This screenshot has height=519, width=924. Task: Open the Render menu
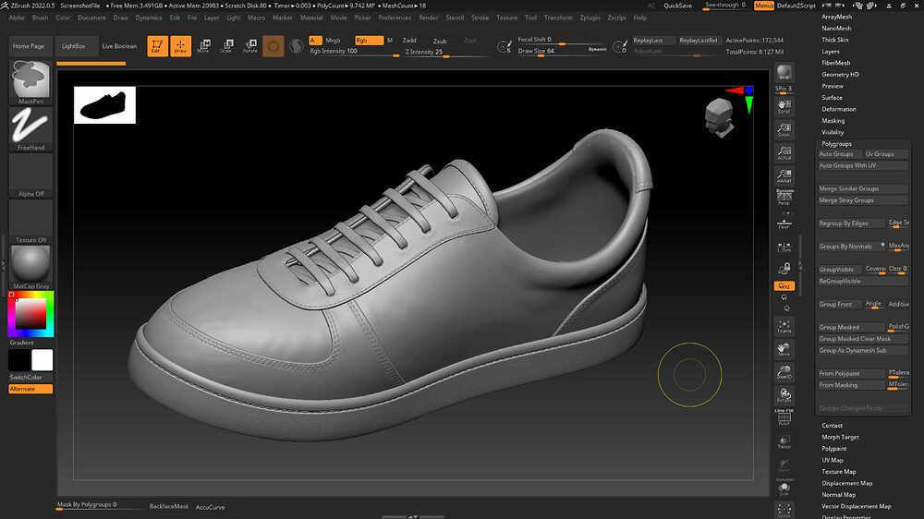429,18
